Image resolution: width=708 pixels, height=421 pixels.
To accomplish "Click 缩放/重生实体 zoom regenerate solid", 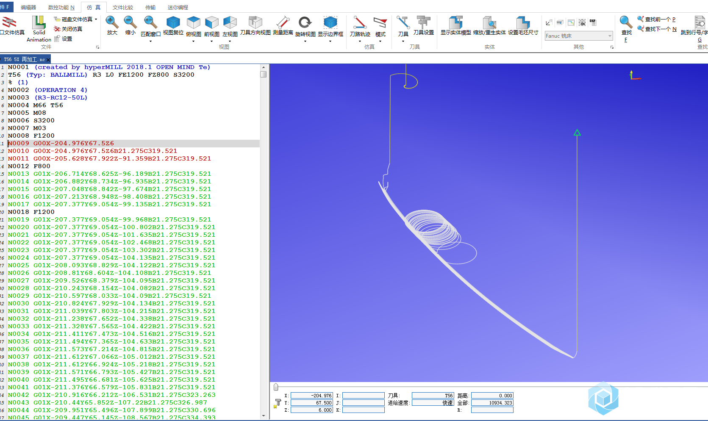I will pos(489,22).
